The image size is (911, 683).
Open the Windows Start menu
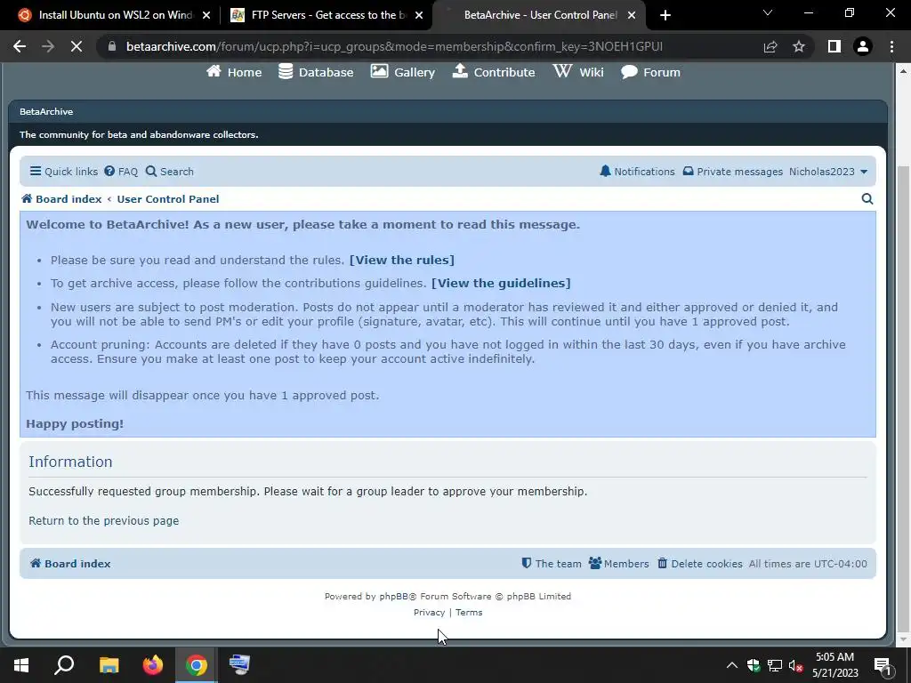[x=21, y=665]
